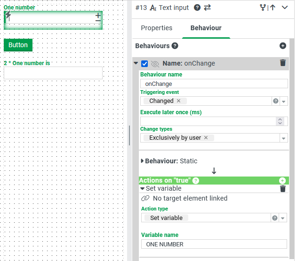
Task: Open the Action type dropdown
Action: coord(282,218)
